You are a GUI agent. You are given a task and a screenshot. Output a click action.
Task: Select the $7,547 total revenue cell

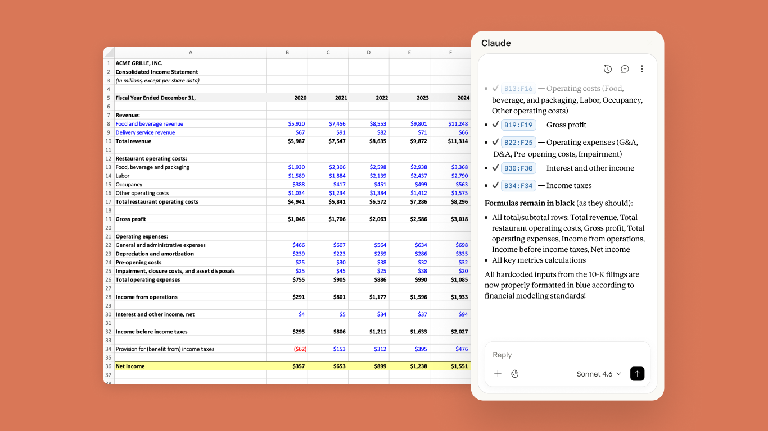328,141
